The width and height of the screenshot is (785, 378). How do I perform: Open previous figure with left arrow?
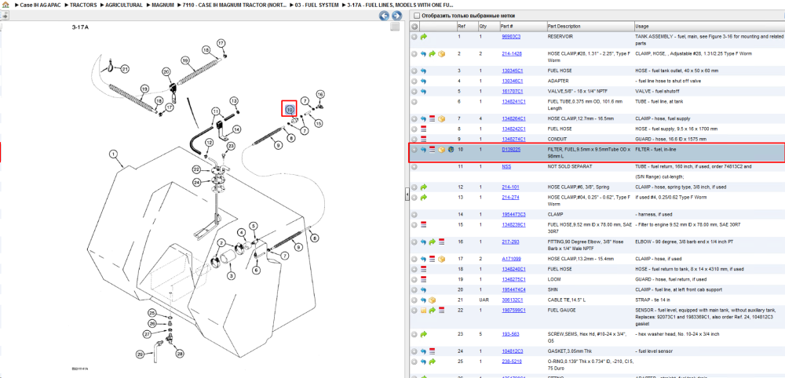coord(384,16)
